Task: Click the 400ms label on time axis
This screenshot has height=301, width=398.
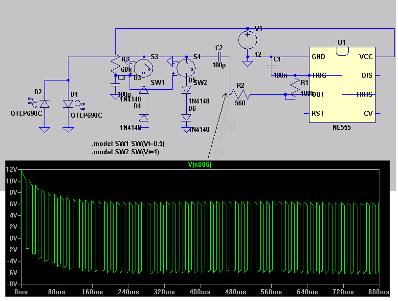Action: pyautogui.click(x=200, y=292)
